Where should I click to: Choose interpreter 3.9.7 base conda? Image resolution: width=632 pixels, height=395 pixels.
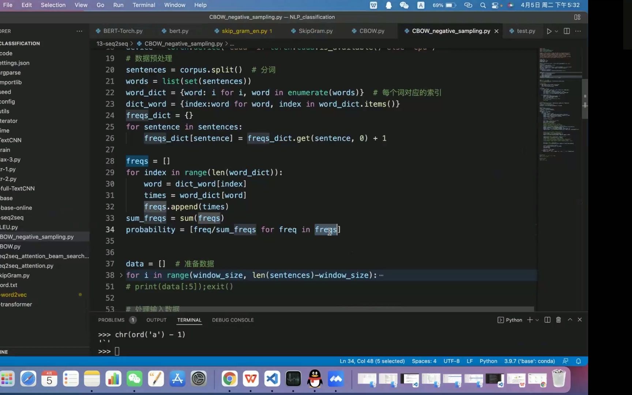click(529, 361)
